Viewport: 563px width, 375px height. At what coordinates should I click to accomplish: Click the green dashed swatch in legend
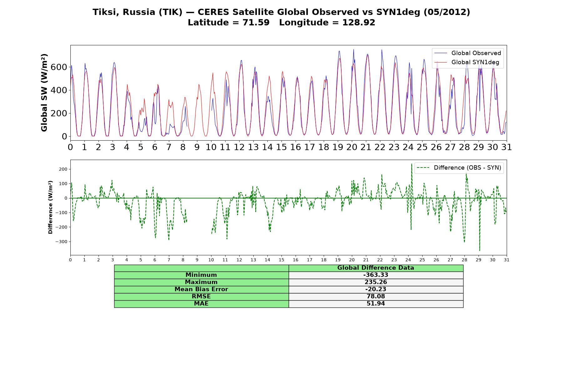[423, 168]
